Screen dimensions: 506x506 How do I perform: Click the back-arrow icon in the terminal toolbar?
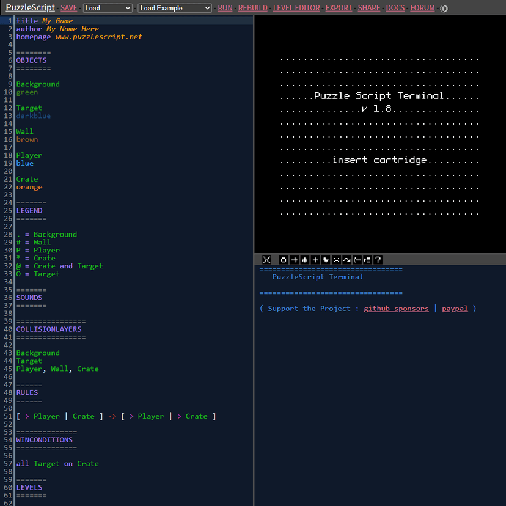click(x=356, y=260)
